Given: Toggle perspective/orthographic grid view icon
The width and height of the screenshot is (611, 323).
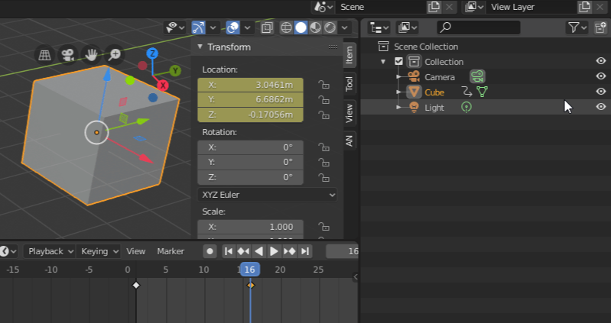Looking at the screenshot, I should [x=45, y=55].
